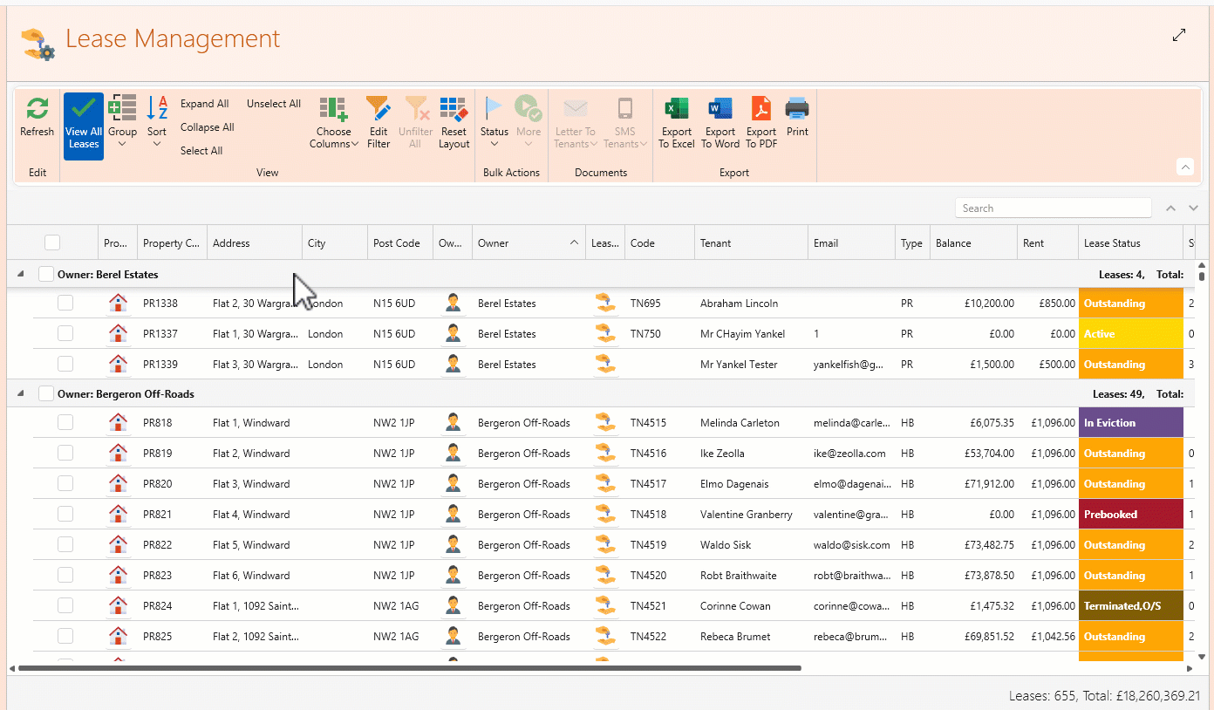Collapse the Owner: Berel Estates group
The height and width of the screenshot is (710, 1214).
[21, 275]
